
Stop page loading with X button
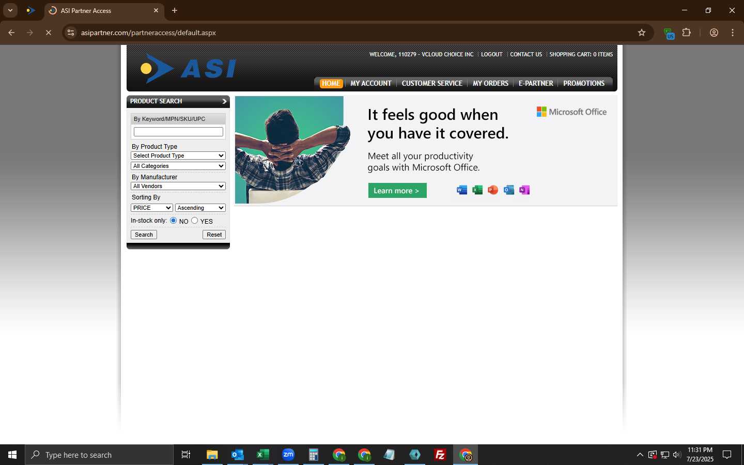click(49, 33)
